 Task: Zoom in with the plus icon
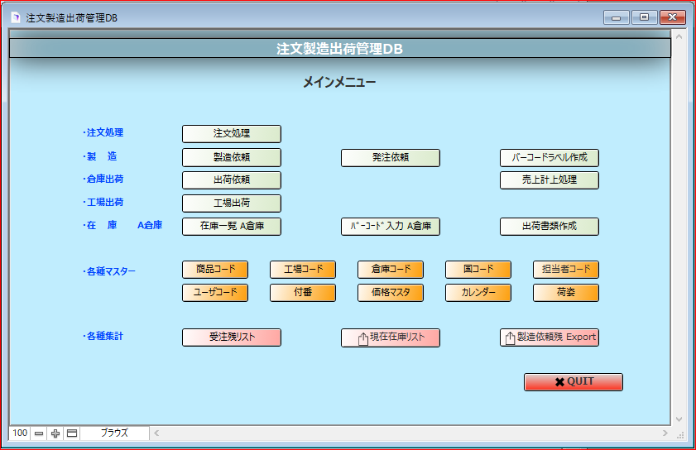[x=55, y=433]
